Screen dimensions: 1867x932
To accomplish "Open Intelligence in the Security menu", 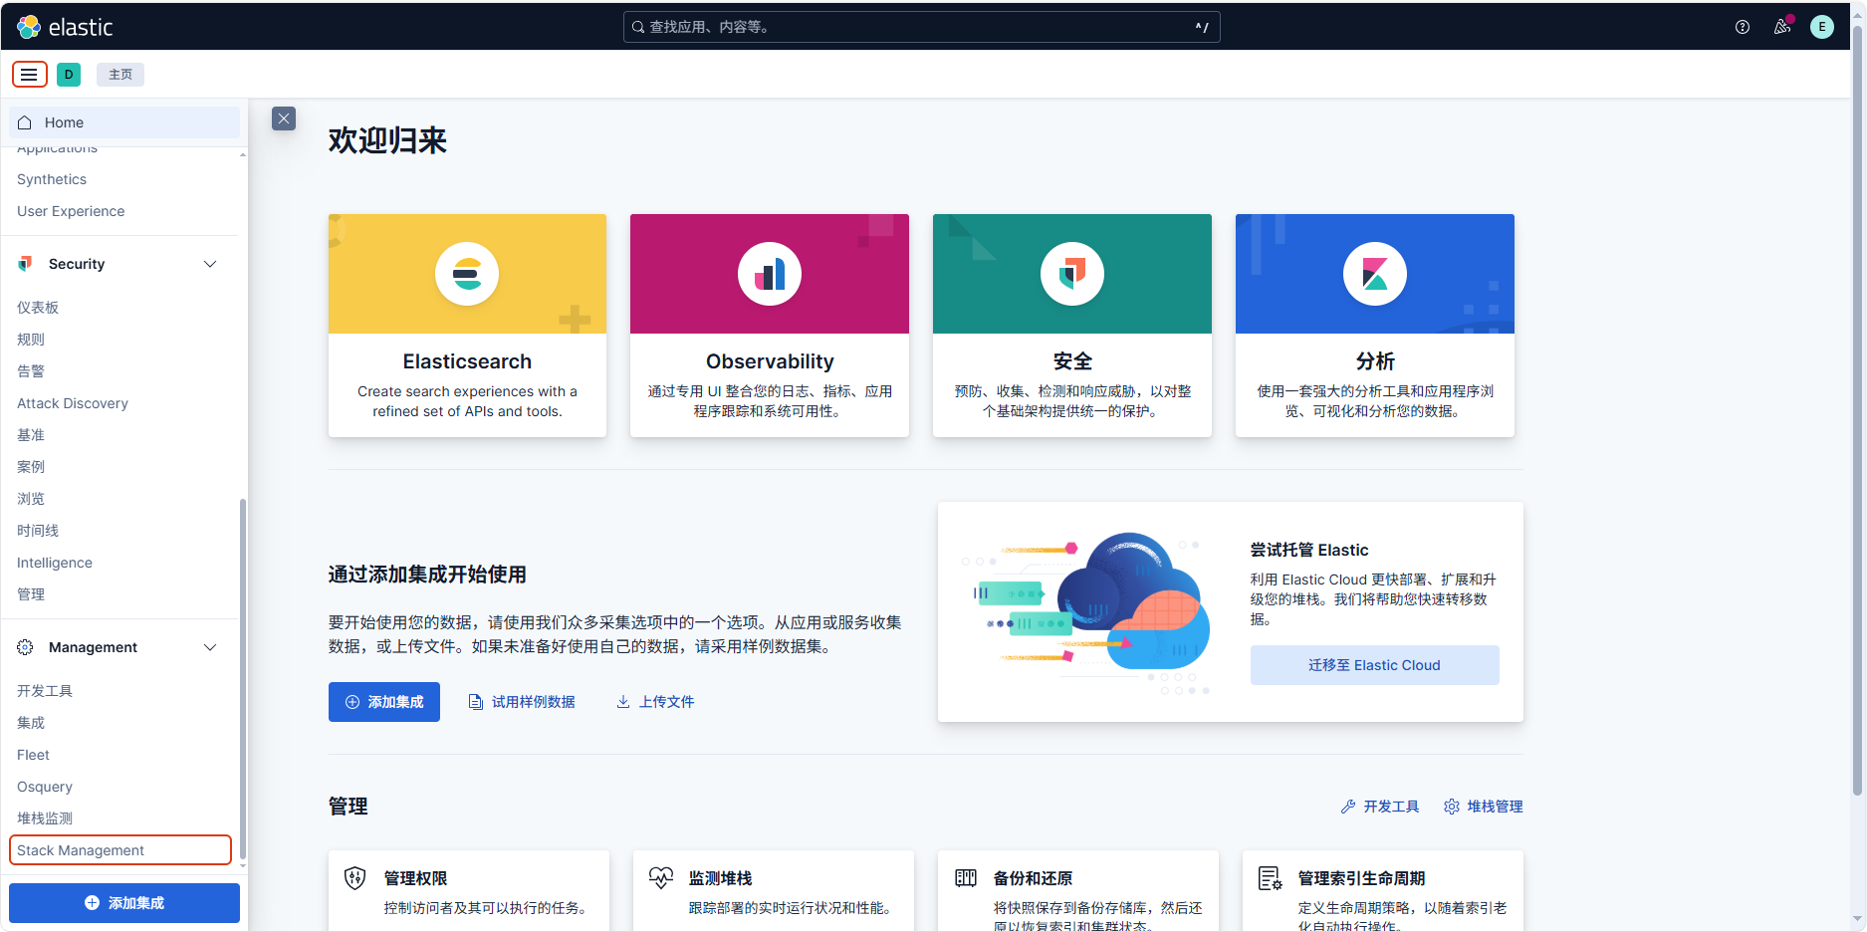I will (55, 563).
